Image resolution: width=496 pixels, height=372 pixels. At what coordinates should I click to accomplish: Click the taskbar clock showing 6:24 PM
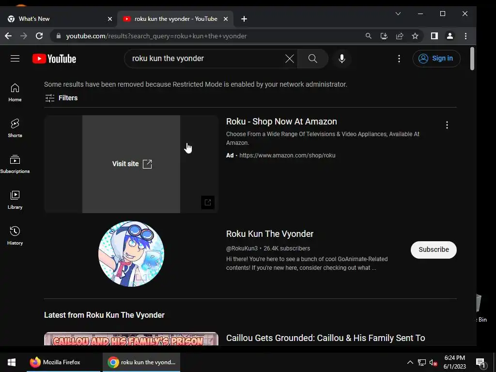click(454, 362)
